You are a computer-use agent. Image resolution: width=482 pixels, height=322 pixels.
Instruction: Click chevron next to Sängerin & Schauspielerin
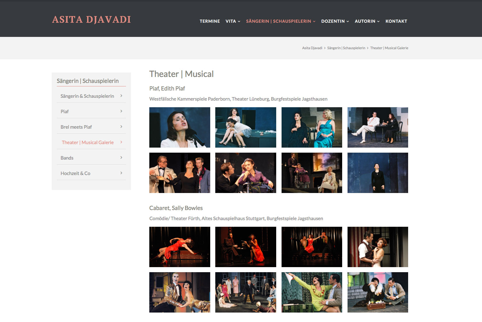(x=121, y=96)
